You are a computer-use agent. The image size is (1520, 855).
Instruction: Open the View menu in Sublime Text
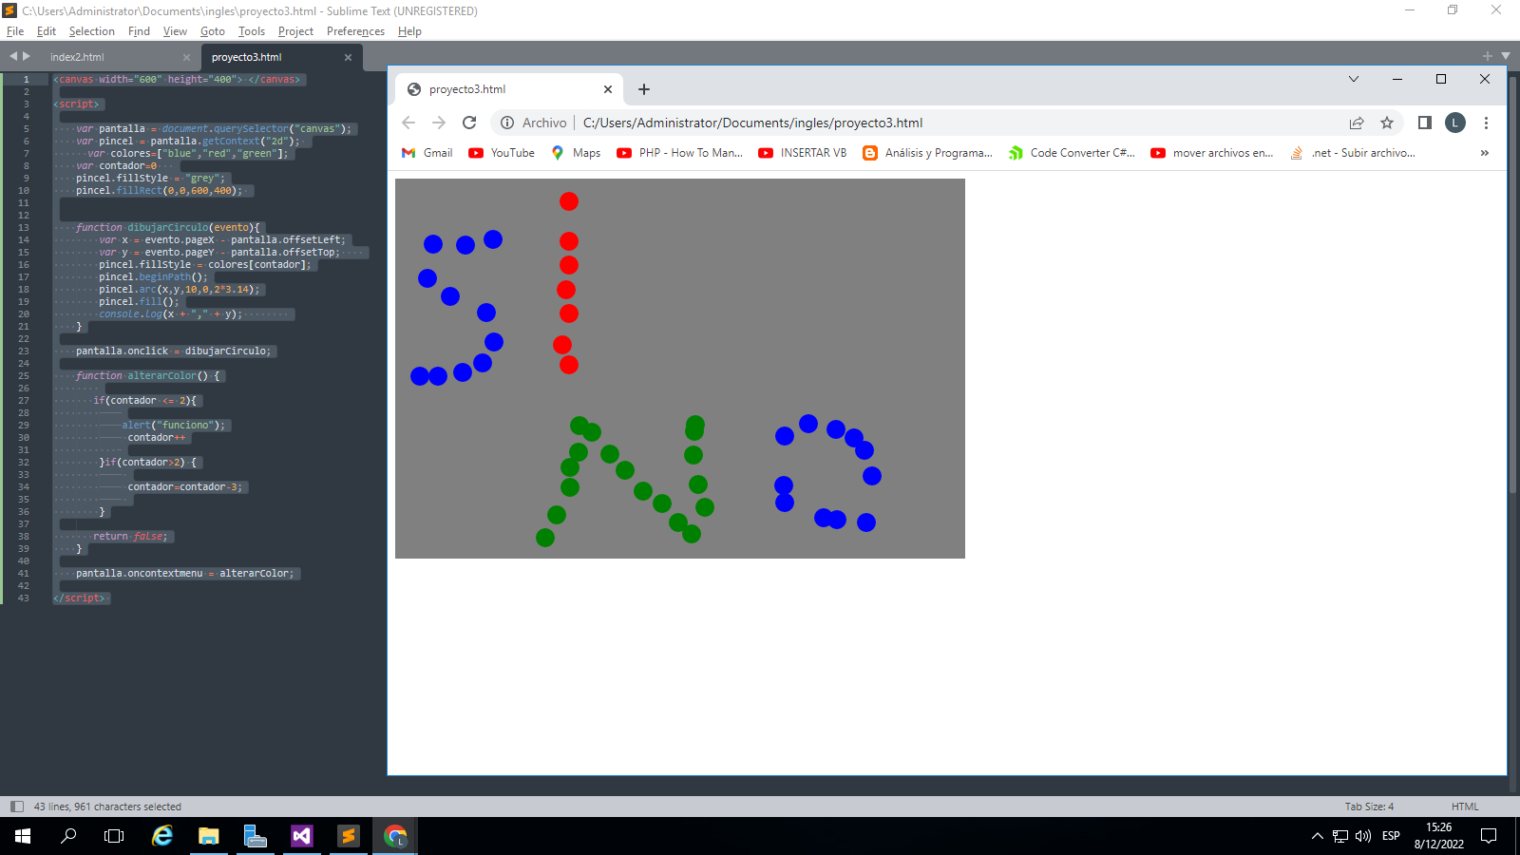tap(175, 31)
